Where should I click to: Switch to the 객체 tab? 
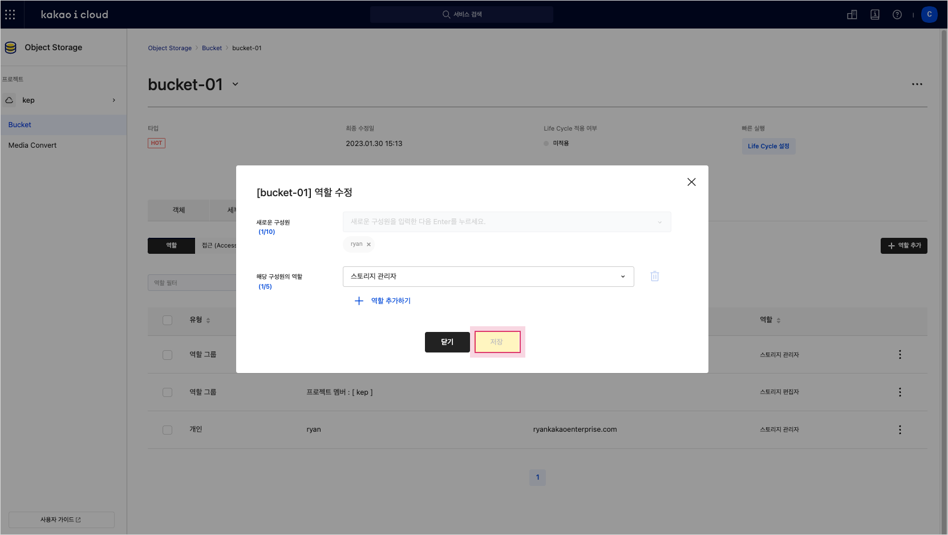(x=179, y=210)
